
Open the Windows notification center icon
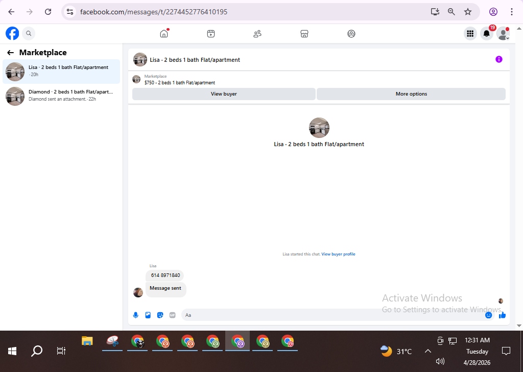click(x=506, y=351)
